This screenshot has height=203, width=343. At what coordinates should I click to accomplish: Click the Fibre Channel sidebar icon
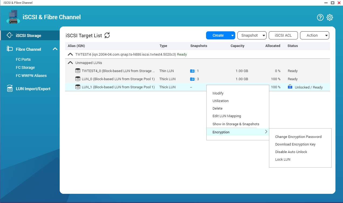(10, 49)
